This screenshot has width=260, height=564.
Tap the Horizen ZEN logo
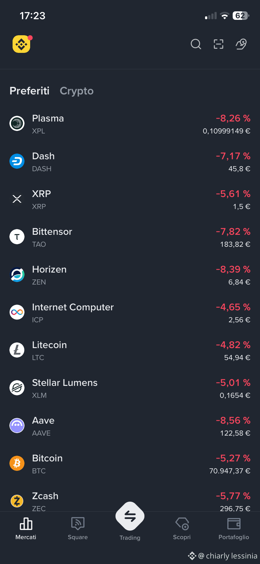[17, 274]
